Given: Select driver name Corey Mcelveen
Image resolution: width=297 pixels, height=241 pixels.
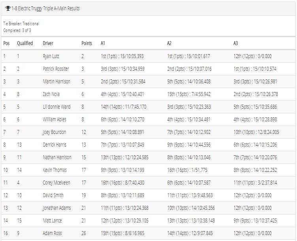Looking at the screenshot, I should [56, 183].
